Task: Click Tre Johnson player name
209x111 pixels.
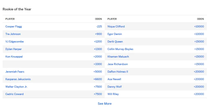Action: [13, 34]
